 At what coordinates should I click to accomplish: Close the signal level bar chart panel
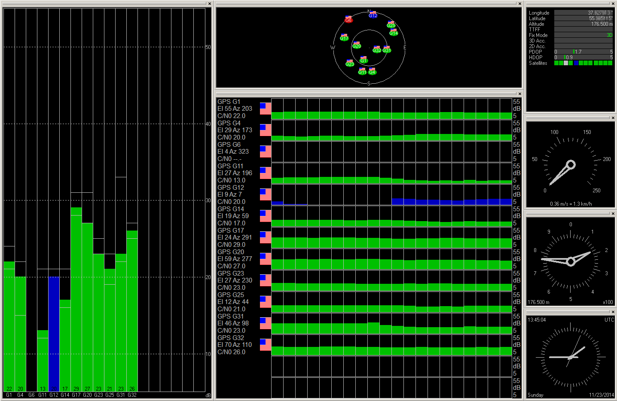(210, 4)
